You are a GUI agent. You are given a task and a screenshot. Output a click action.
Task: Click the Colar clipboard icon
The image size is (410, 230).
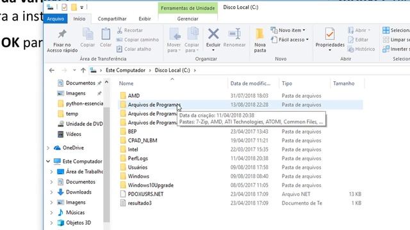[106, 34]
